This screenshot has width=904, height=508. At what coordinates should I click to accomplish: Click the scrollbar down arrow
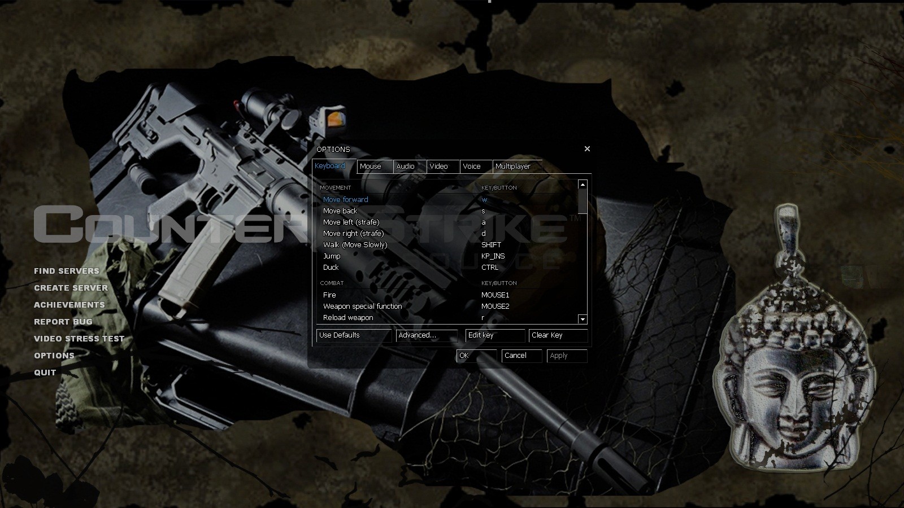pyautogui.click(x=581, y=318)
